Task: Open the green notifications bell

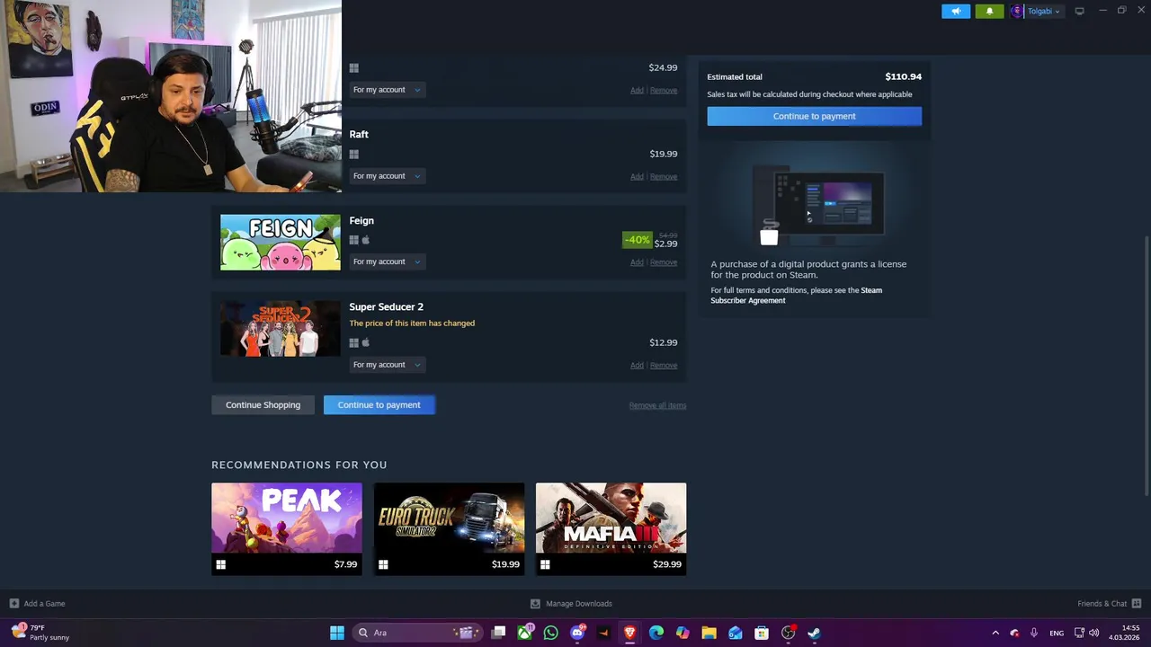Action: (989, 11)
